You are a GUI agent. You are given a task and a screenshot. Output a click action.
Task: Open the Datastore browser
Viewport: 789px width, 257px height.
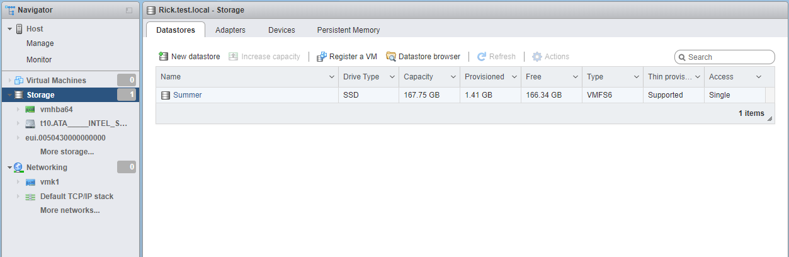[423, 57]
